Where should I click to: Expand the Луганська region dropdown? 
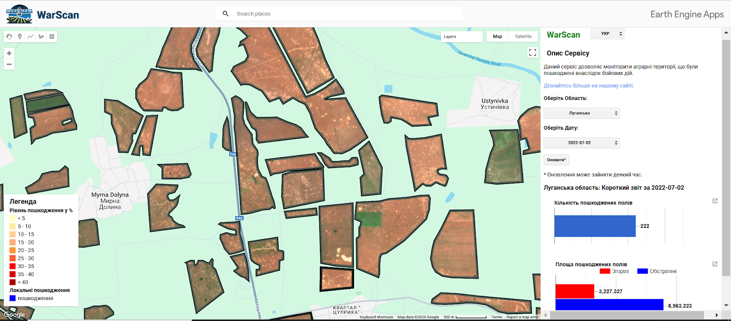click(582, 113)
